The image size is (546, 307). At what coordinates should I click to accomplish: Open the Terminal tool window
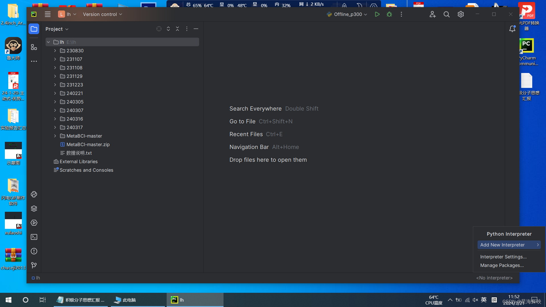pos(34,237)
